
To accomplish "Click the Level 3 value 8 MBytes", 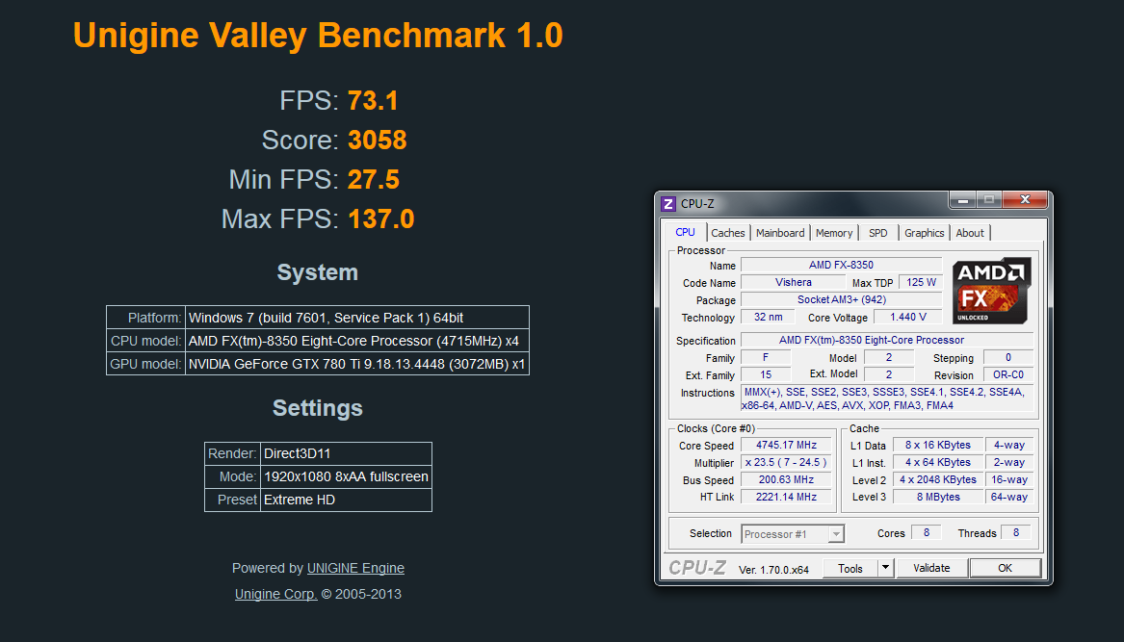I will tap(937, 497).
